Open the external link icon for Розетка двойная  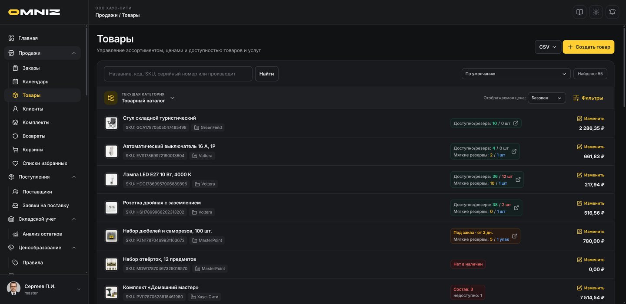(x=516, y=208)
